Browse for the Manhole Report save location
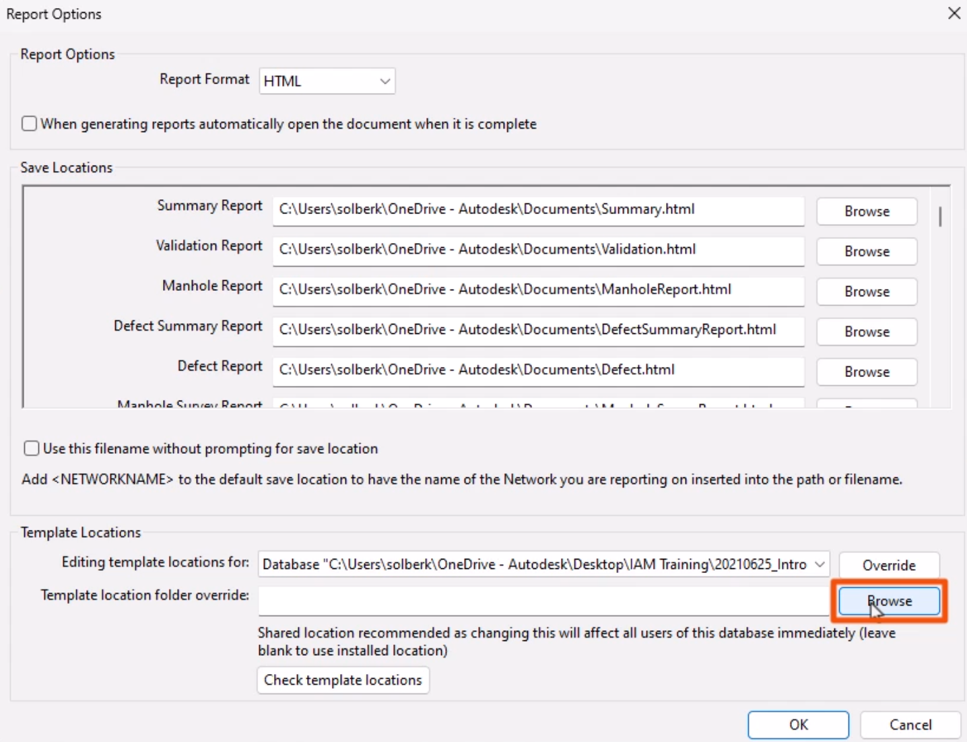The image size is (967, 742). click(867, 291)
